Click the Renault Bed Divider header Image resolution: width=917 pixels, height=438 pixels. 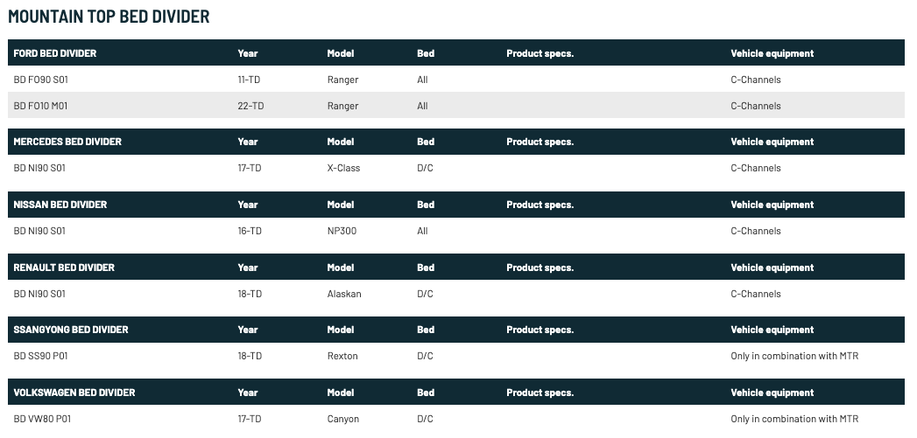pos(64,268)
